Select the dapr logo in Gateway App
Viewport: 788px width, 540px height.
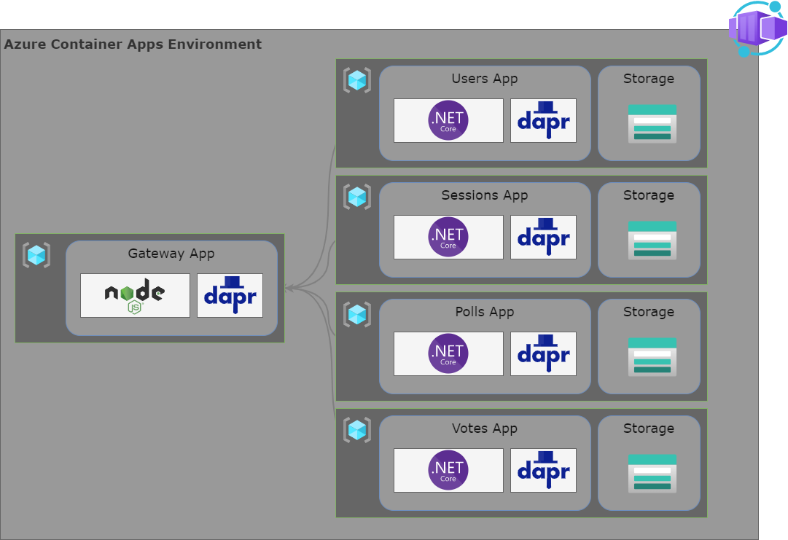coord(230,295)
